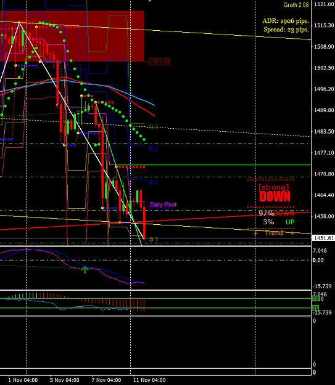335x385 pixels.
Task: Click the 97% trend percentage
Action: point(266,213)
